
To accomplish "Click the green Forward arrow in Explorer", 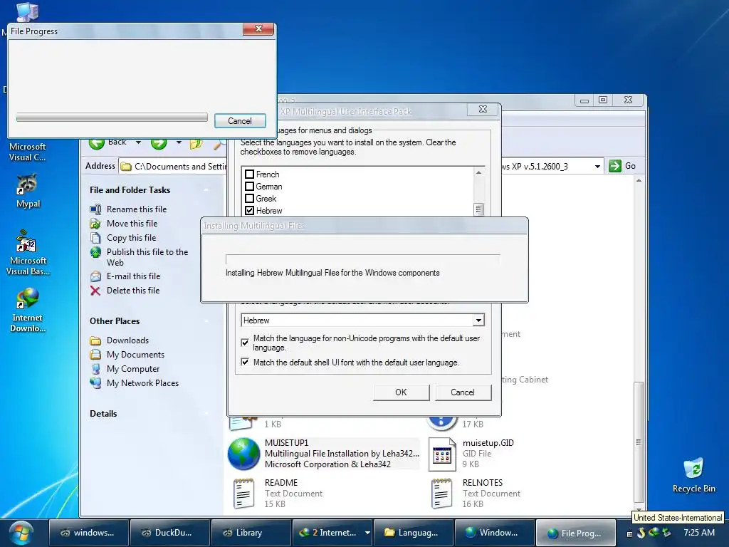I will tap(159, 142).
